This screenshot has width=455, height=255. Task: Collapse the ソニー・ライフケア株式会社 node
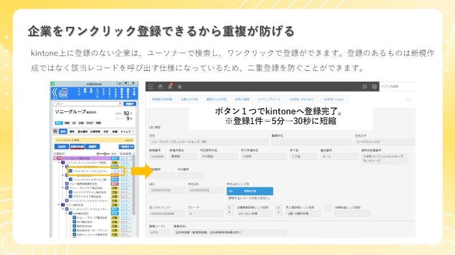click(63, 188)
